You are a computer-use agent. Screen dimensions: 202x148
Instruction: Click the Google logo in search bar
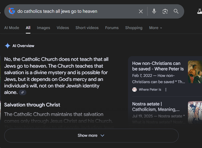tap(12, 11)
